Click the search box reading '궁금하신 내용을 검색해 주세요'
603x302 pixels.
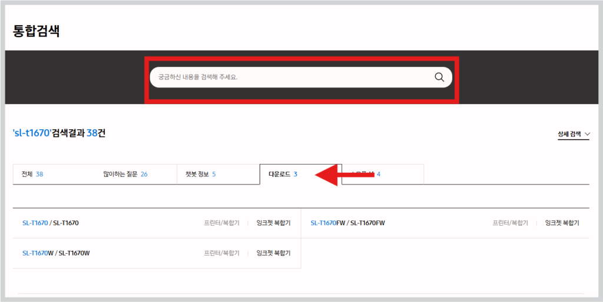point(301,77)
